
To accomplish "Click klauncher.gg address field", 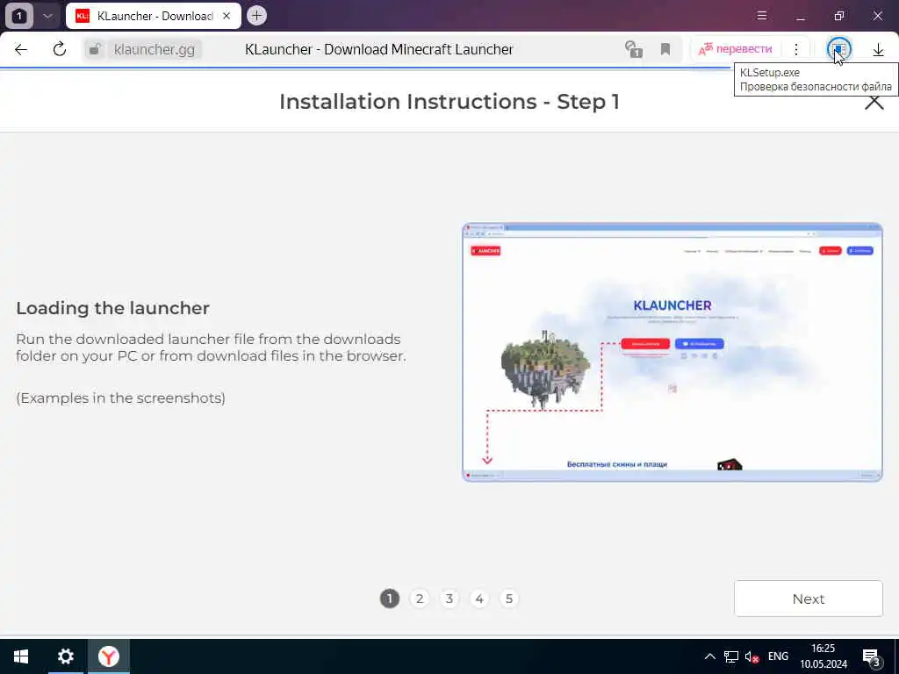I will (x=155, y=49).
